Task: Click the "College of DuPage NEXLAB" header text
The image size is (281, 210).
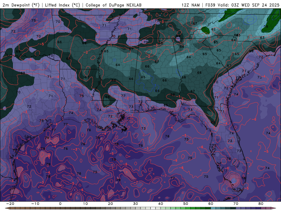Action: [113, 5]
